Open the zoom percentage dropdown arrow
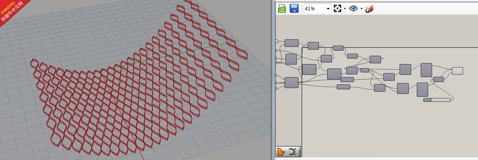This screenshot has height=160, width=478. click(x=328, y=8)
